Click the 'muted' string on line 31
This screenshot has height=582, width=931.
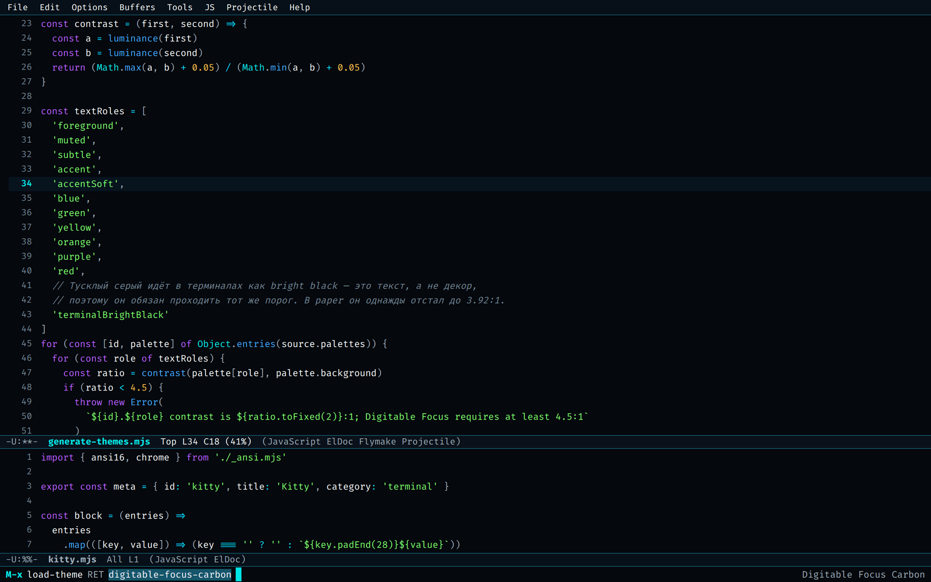coord(71,140)
